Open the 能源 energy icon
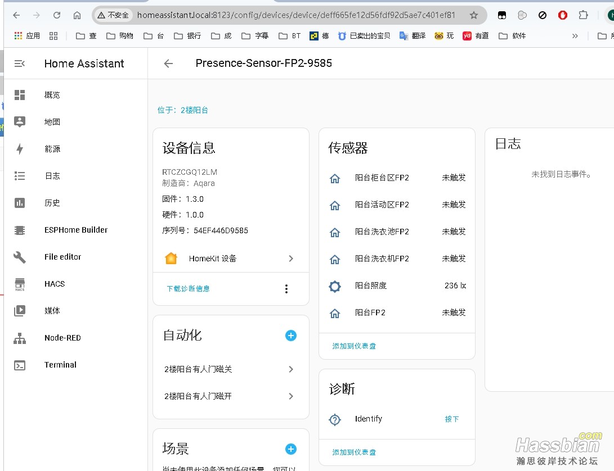The width and height of the screenshot is (614, 471). click(x=20, y=148)
